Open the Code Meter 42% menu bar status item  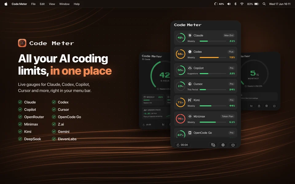pos(219,4)
